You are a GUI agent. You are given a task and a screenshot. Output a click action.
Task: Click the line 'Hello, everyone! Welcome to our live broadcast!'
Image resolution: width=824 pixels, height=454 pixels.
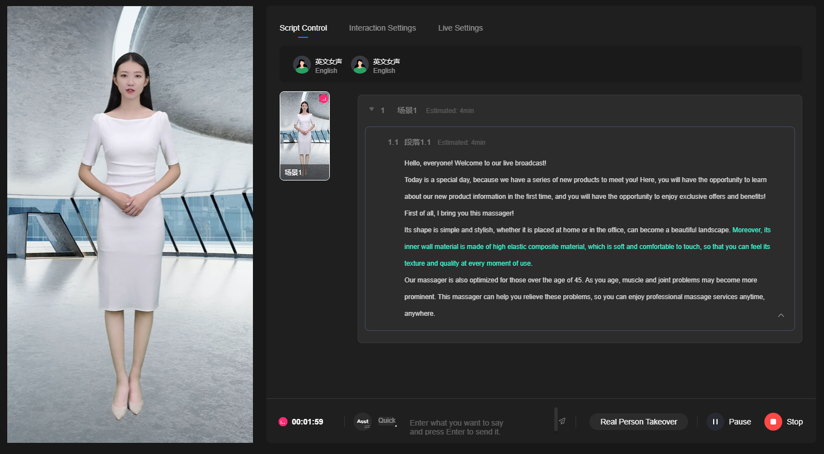click(x=475, y=163)
